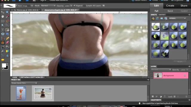Image resolution: width=191 pixels, height=107 pixels.
Task: Reset default foreground and background colors
Action: 3,69
